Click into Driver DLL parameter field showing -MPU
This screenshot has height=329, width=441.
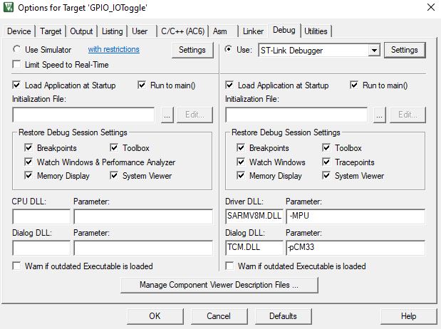tap(356, 216)
